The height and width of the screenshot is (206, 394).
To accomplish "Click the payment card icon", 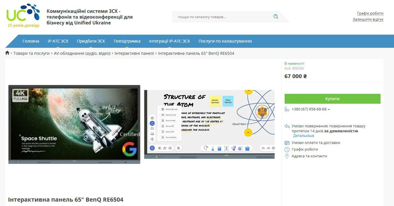I will [287, 143].
